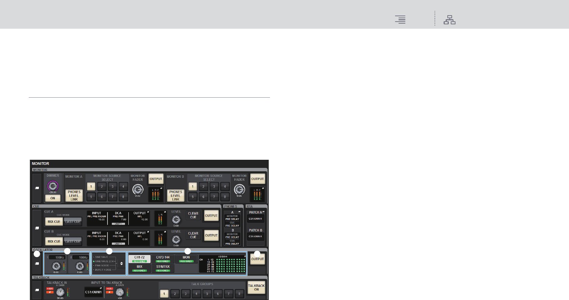Select the MIX oscillator assign tab
Image resolution: width=569 pixels, height=300 pixels.
pos(139,268)
